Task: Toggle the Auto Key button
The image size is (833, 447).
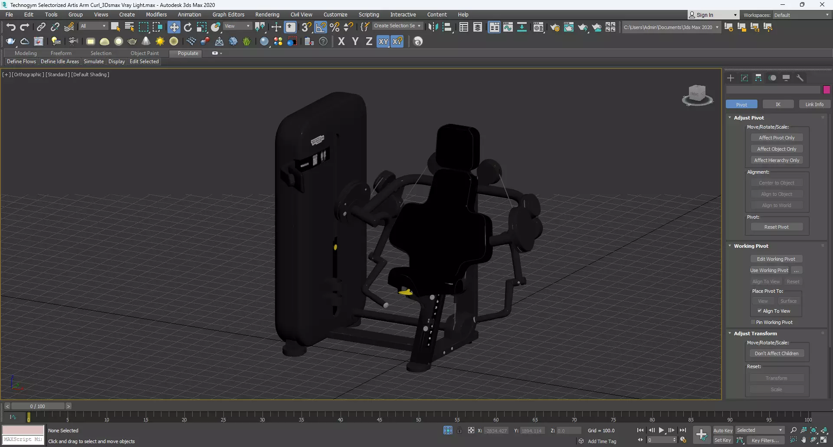Action: 723,430
